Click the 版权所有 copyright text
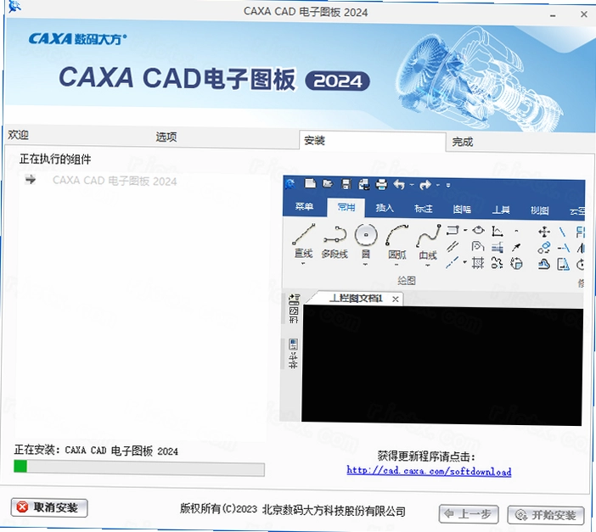The width and height of the screenshot is (596, 532). click(x=292, y=510)
